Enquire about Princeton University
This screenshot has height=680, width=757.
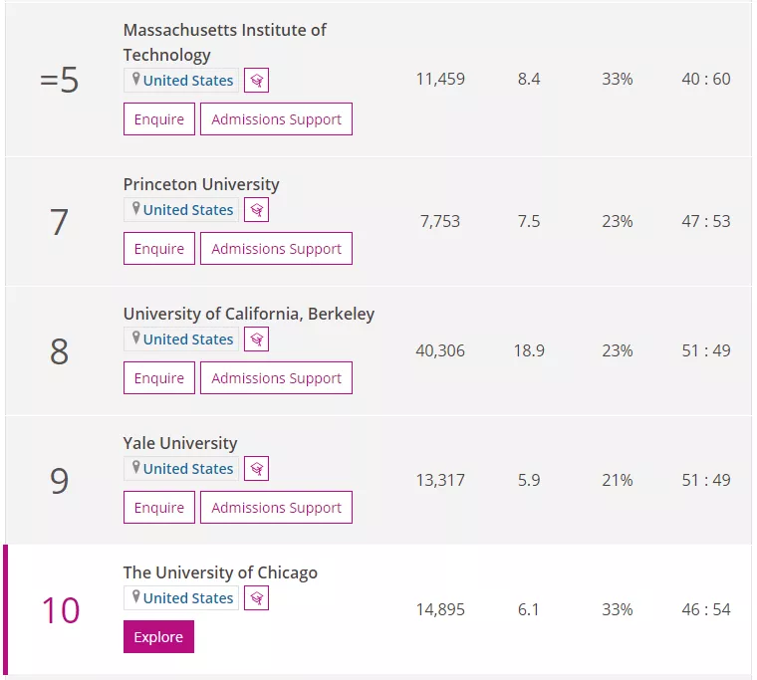point(159,249)
